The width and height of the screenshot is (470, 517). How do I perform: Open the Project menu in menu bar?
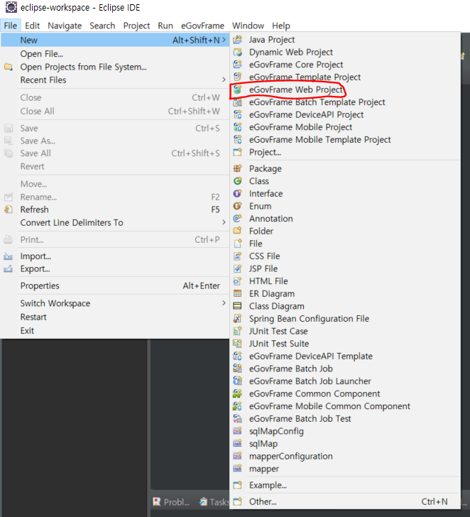pos(136,26)
